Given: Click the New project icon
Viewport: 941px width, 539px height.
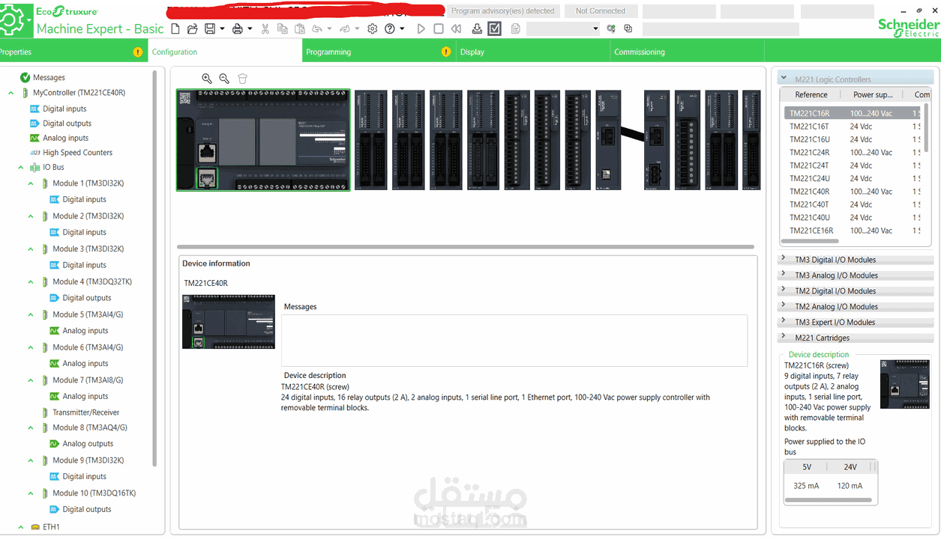Looking at the screenshot, I should [175, 28].
